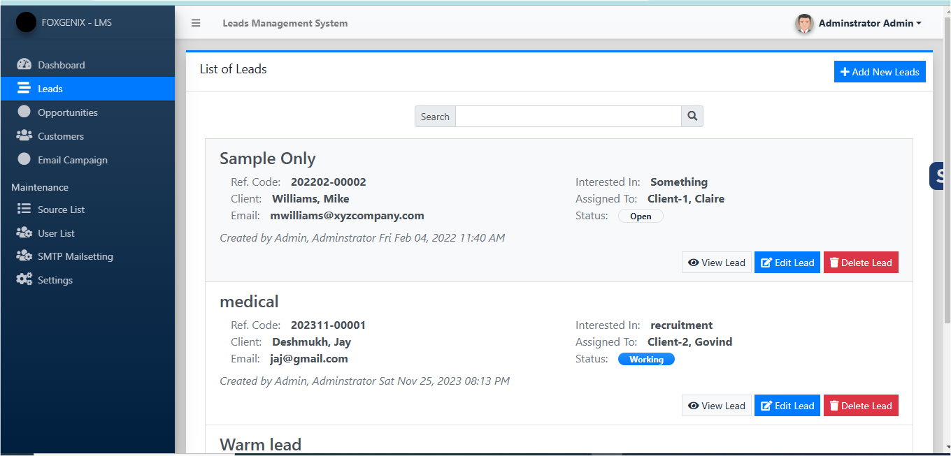This screenshot has width=951, height=456.
Task: Select Leads in the sidebar
Action: pos(87,89)
